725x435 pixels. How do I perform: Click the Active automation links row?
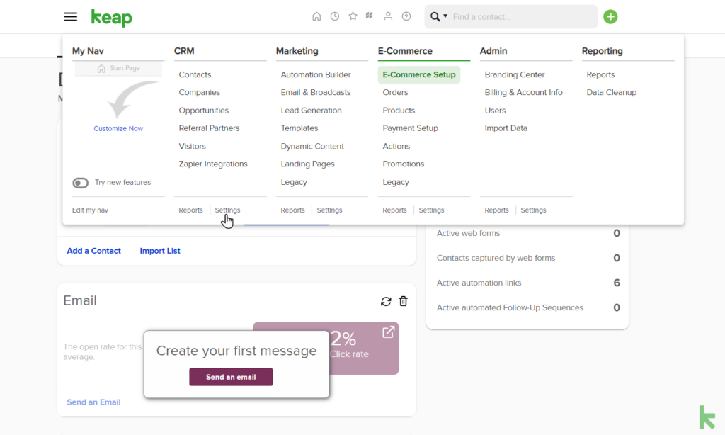pos(527,283)
